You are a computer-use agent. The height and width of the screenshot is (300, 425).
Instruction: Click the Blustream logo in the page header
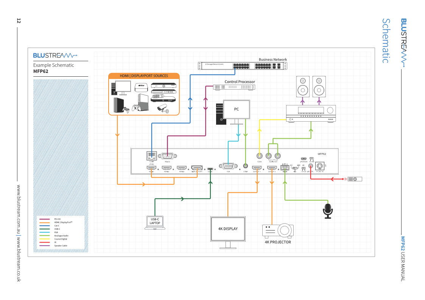[x=403, y=43]
